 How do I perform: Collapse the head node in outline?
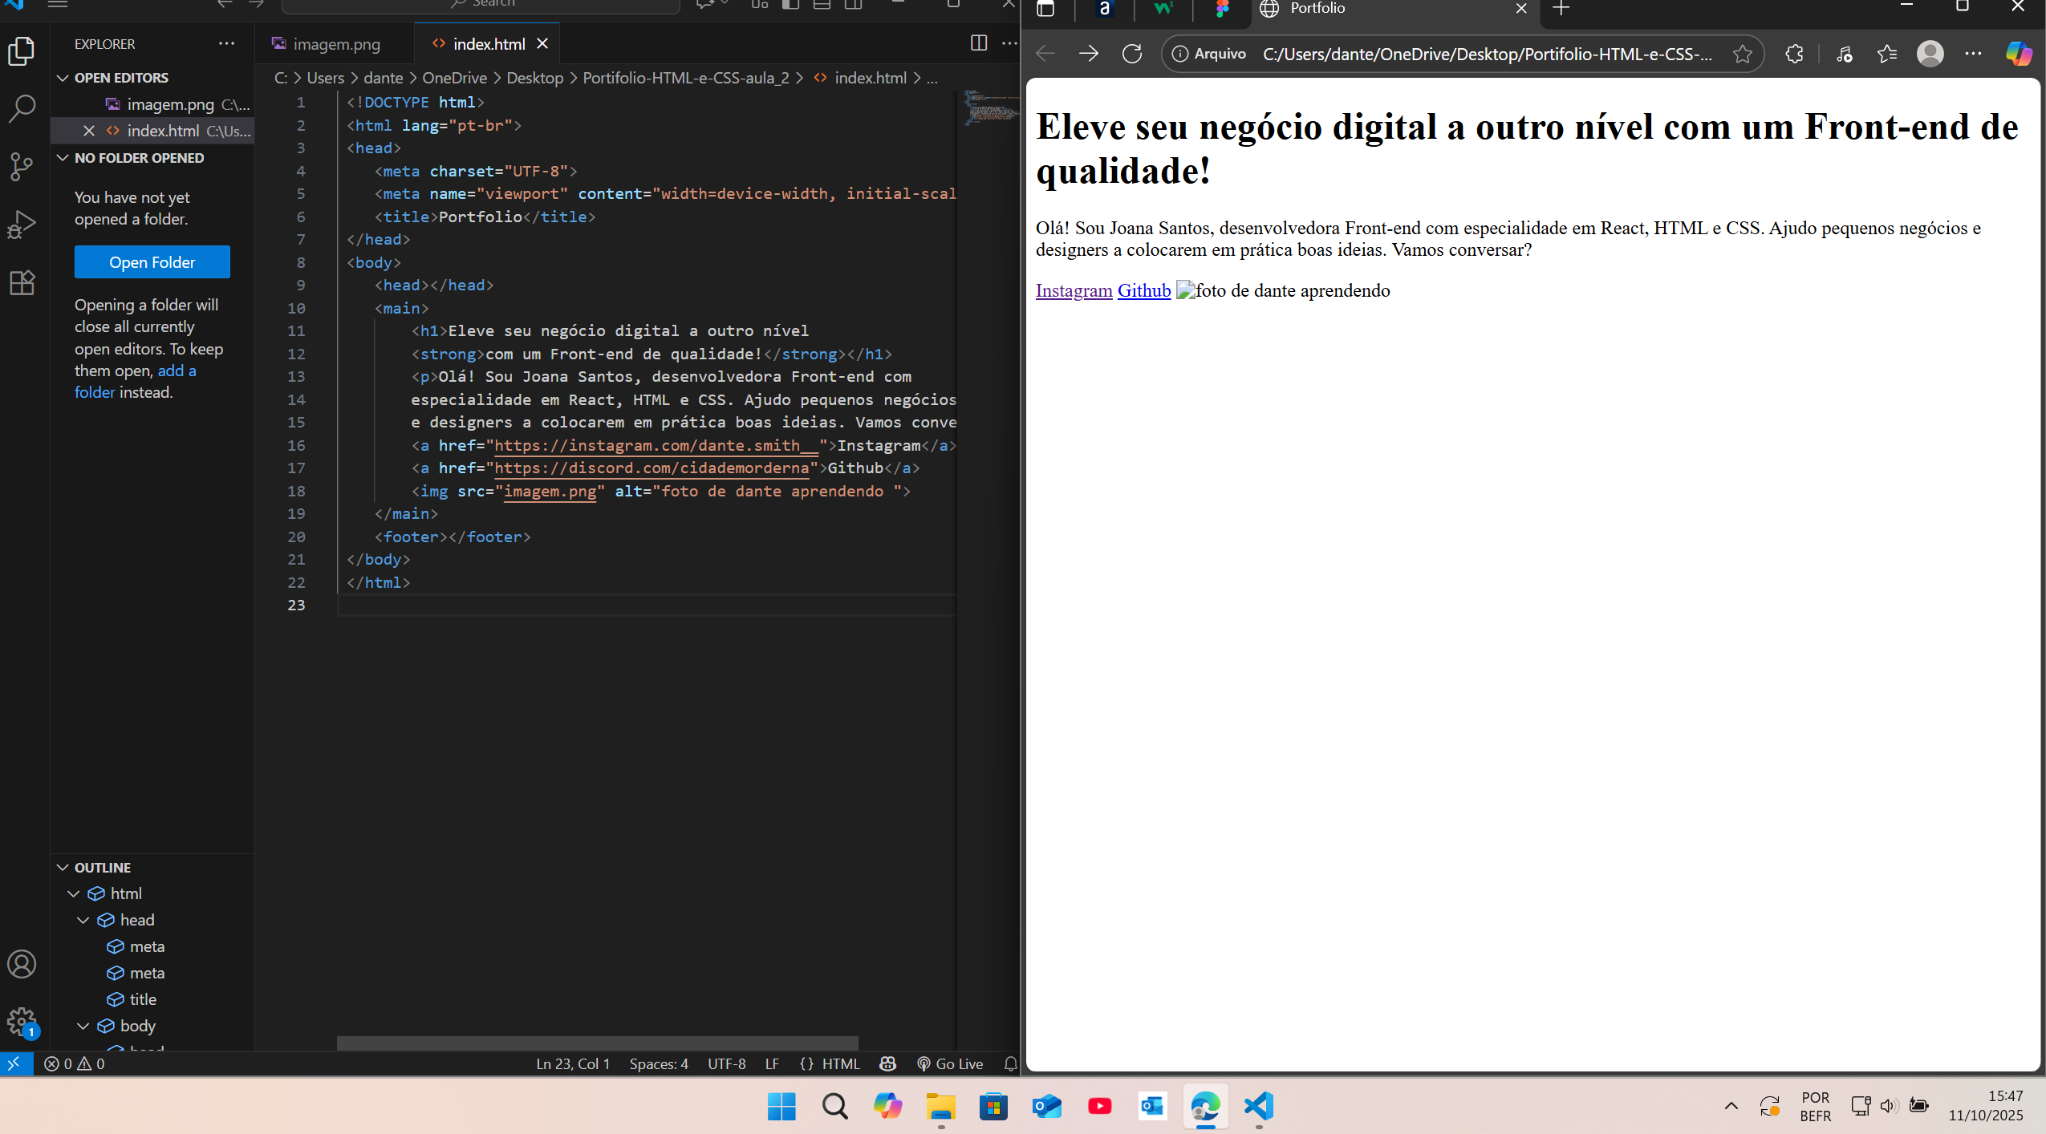point(83,920)
